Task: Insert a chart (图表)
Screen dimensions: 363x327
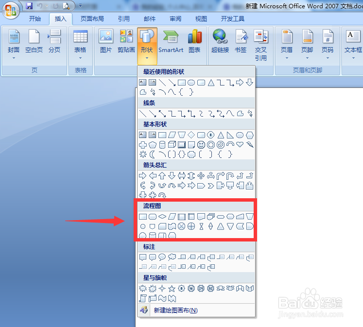Action: pos(194,41)
